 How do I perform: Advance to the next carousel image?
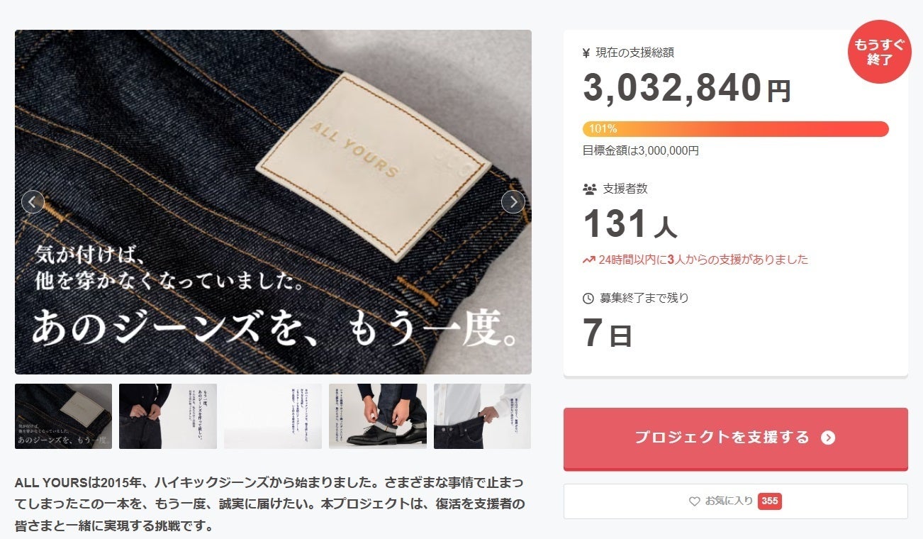[513, 202]
